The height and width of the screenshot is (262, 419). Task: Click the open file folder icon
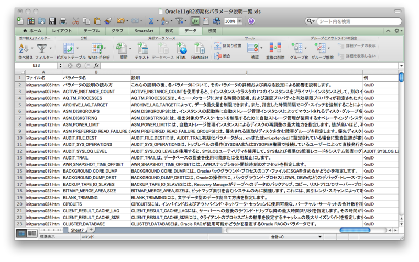[x=41, y=21]
